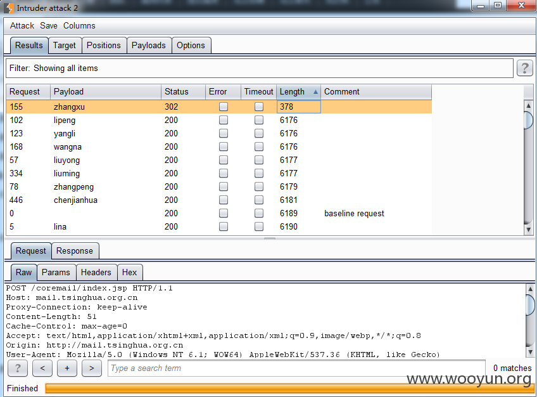This screenshot has height=397, width=537.
Task: Go to next search match button
Action: (x=91, y=368)
